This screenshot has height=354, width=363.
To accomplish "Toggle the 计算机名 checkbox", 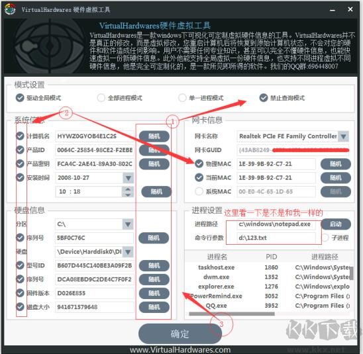I will (20, 136).
